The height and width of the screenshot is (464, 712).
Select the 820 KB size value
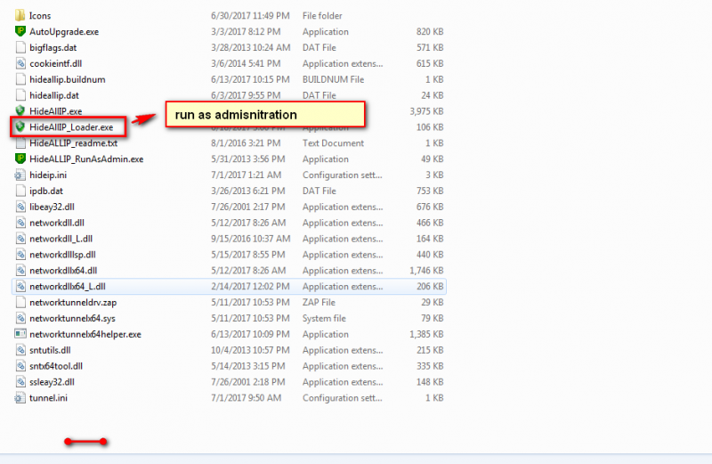click(x=430, y=31)
